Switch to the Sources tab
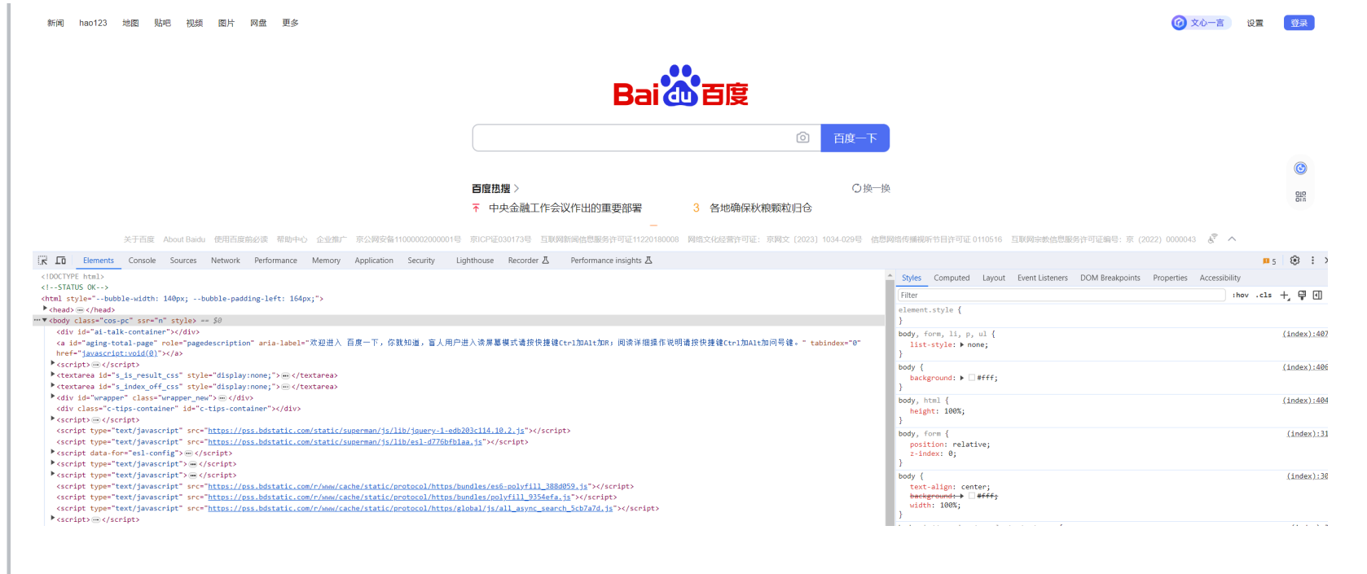The image size is (1367, 574). (x=183, y=261)
